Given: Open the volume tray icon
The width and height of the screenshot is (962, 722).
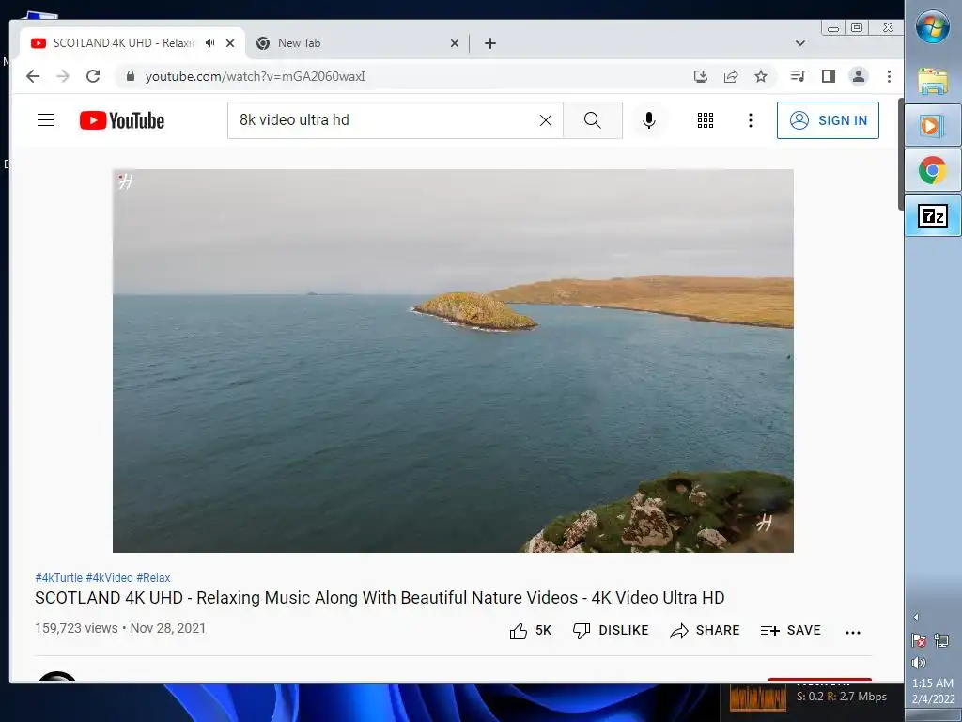Looking at the screenshot, I should coord(919,663).
